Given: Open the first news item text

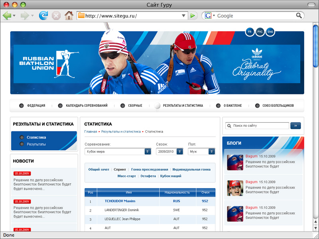Looking at the screenshot, I should tap(42, 184).
